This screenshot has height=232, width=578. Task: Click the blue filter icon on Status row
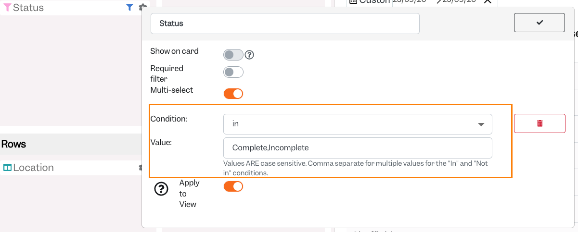129,7
